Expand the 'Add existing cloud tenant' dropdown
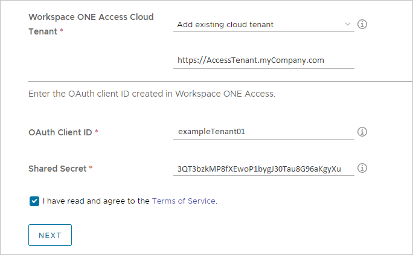This screenshot has height=255, width=413. coord(264,25)
